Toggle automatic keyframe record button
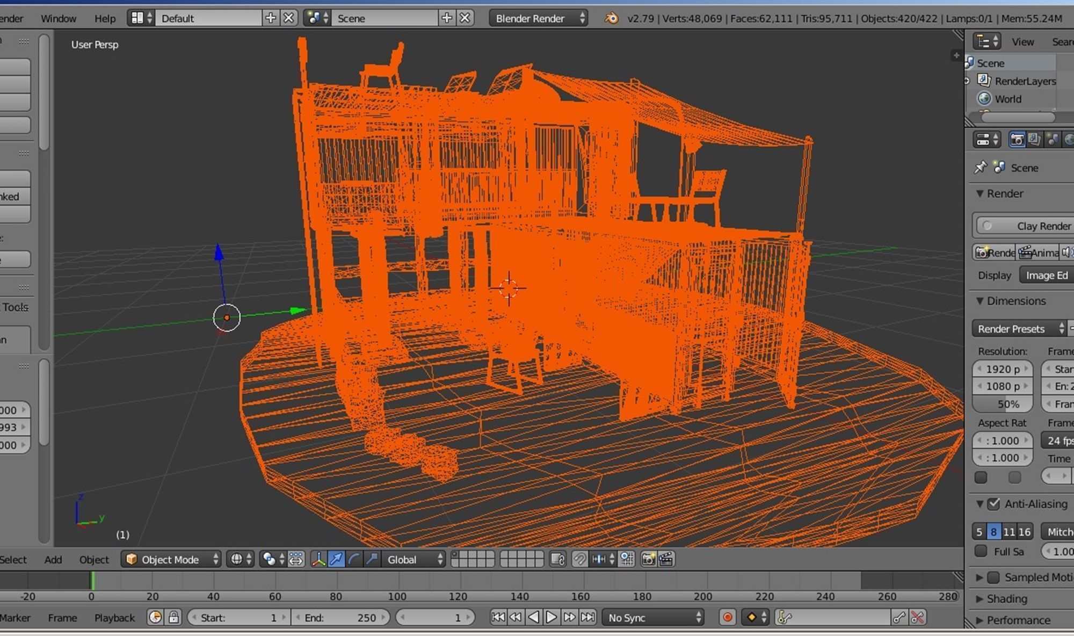This screenshot has height=636, width=1074. click(x=728, y=617)
